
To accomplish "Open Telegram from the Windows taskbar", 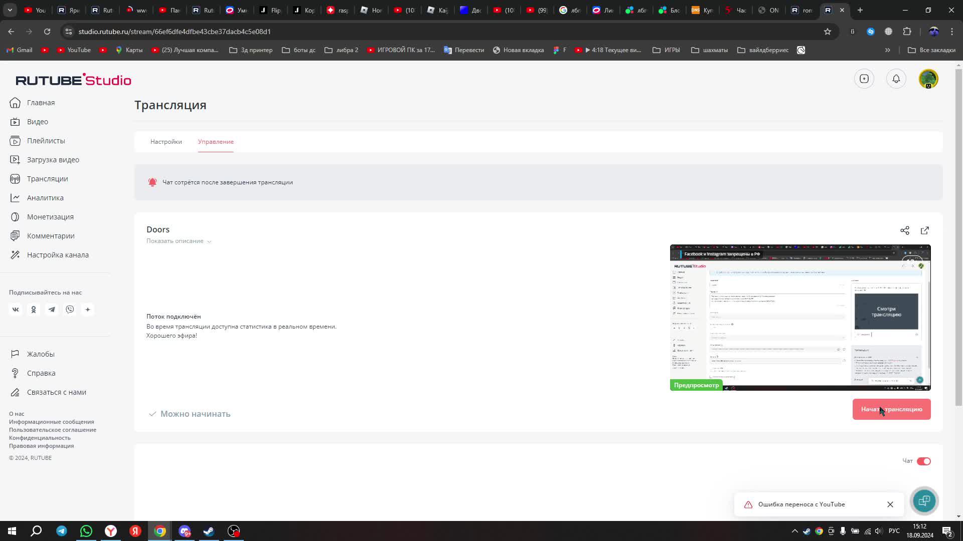I will click(62, 531).
